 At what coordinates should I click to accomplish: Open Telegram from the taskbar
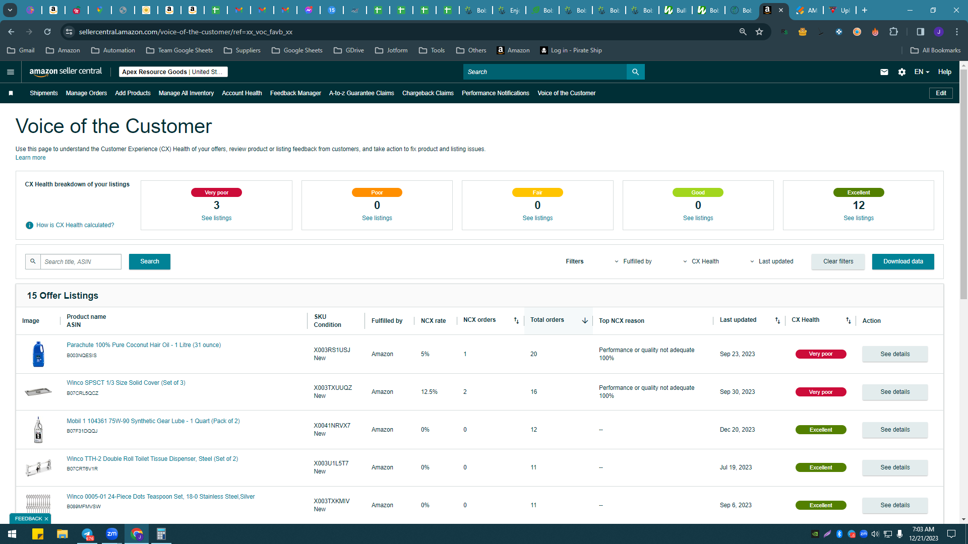point(87,534)
